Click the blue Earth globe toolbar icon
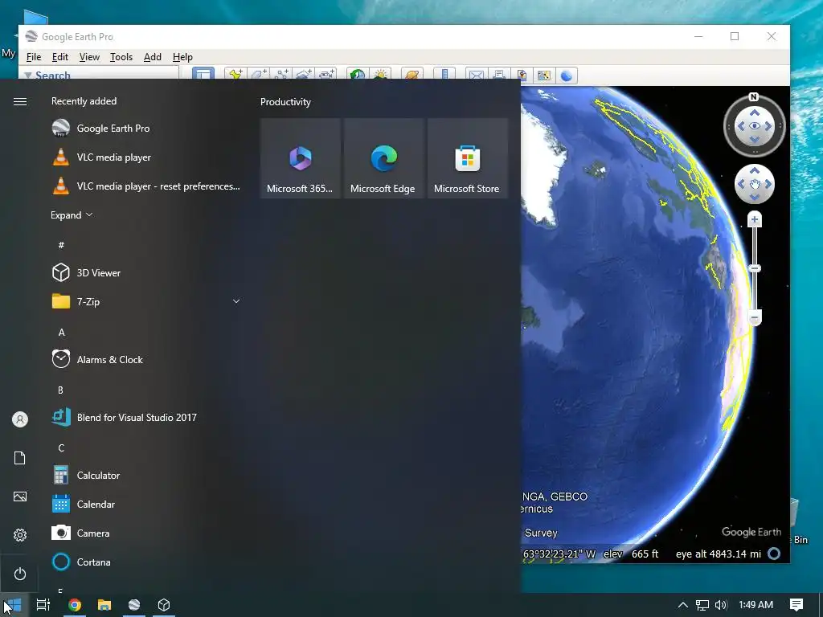Screen dimensions: 823x617 [567, 75]
